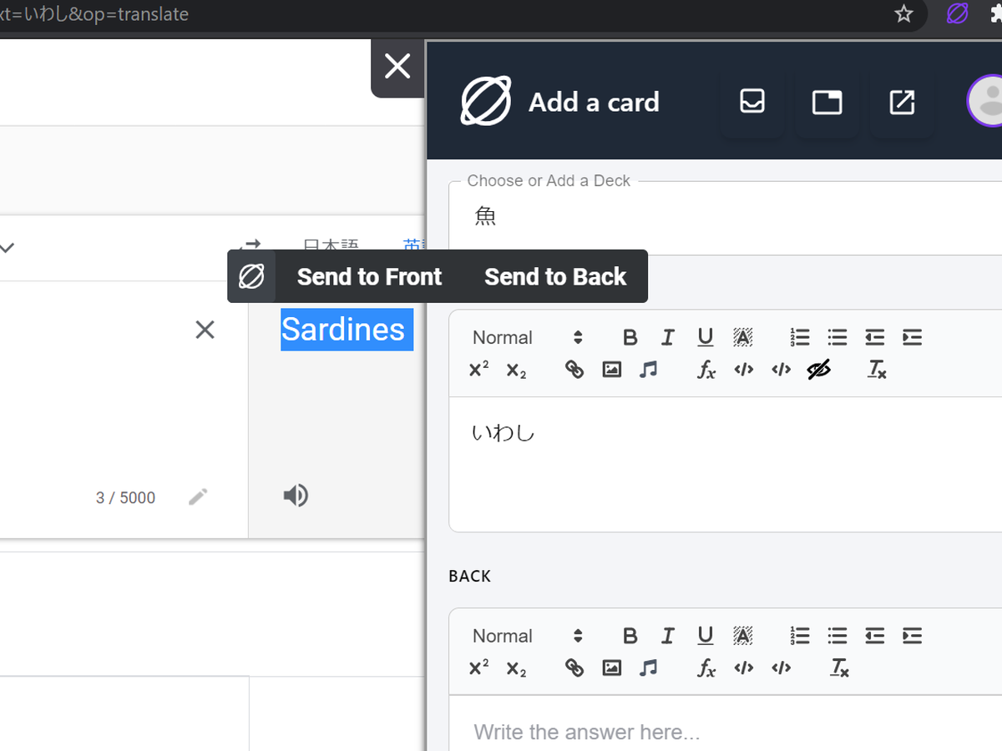Image resolution: width=1002 pixels, height=751 pixels.
Task: Click the Choose or Add a Deck field
Action: (725, 217)
